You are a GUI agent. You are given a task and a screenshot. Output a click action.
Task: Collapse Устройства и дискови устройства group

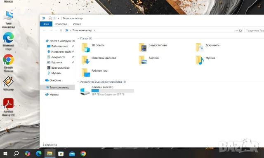(x=78, y=82)
